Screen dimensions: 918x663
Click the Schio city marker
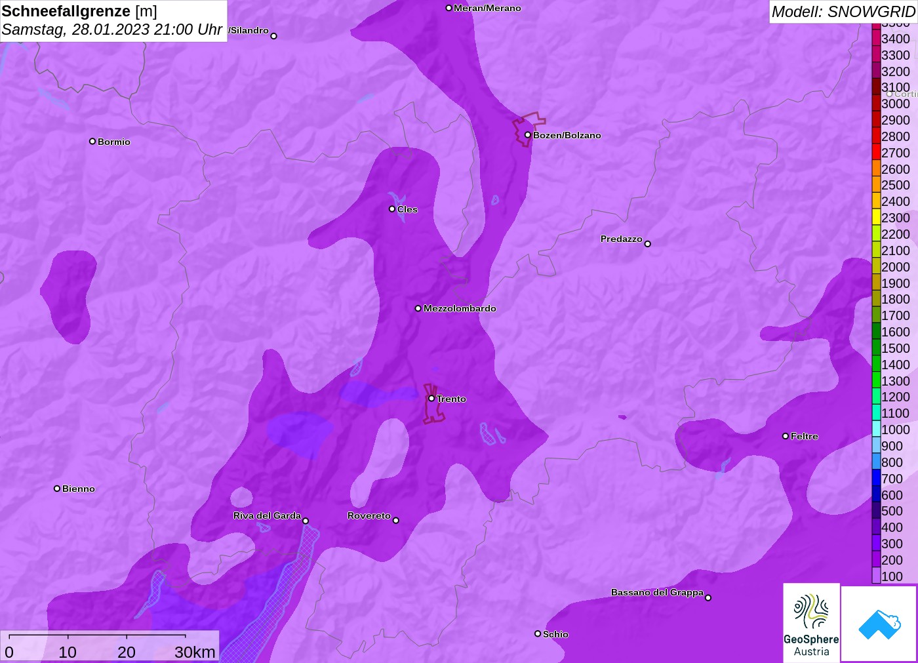point(538,633)
